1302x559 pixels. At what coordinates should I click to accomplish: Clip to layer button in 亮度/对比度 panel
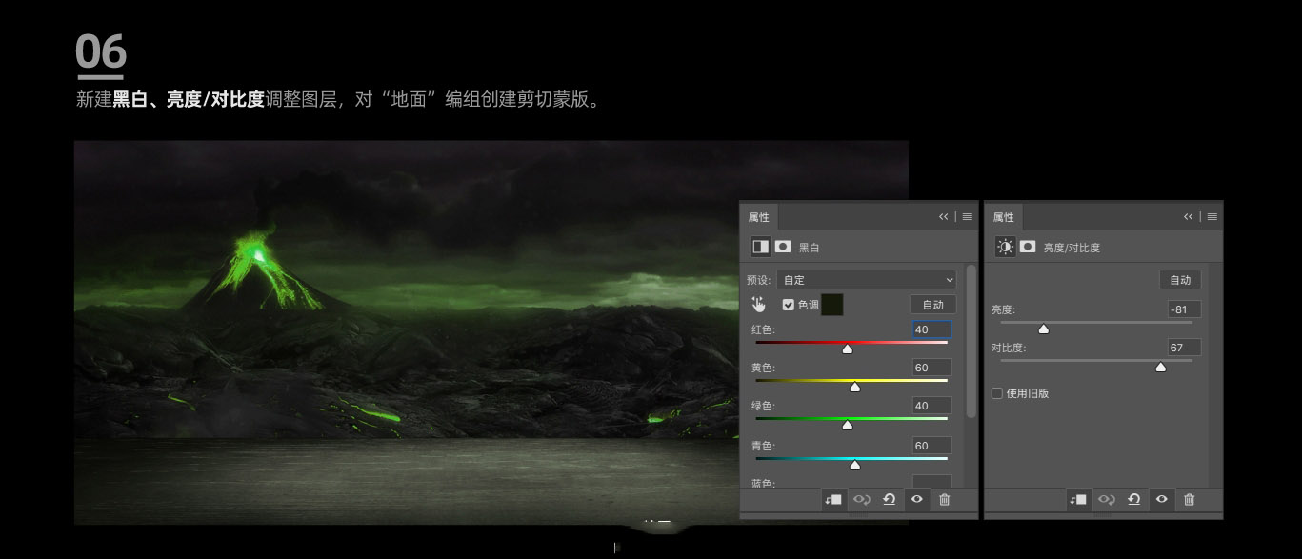[1078, 499]
